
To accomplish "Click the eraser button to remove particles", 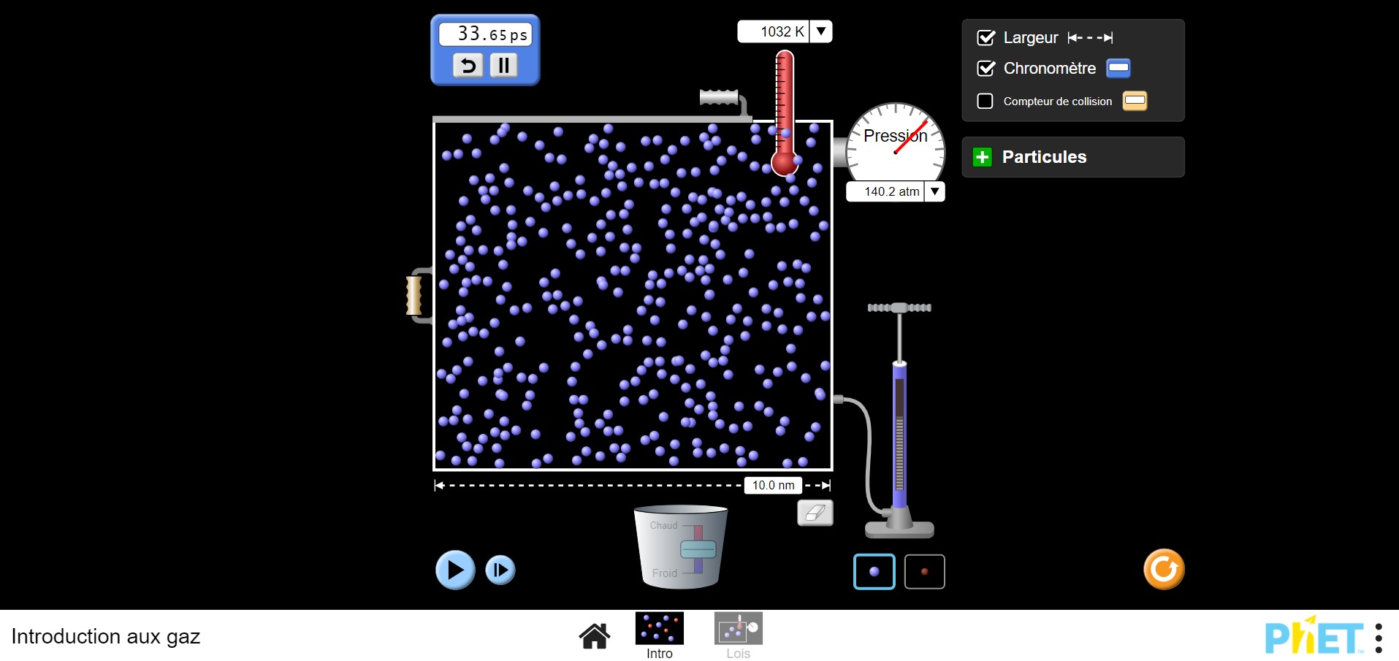I will (x=815, y=513).
